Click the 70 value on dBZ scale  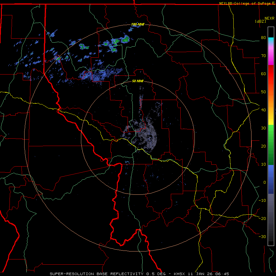[263, 56]
